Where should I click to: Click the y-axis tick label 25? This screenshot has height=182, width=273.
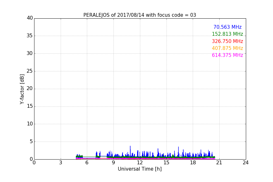coord(30,71)
